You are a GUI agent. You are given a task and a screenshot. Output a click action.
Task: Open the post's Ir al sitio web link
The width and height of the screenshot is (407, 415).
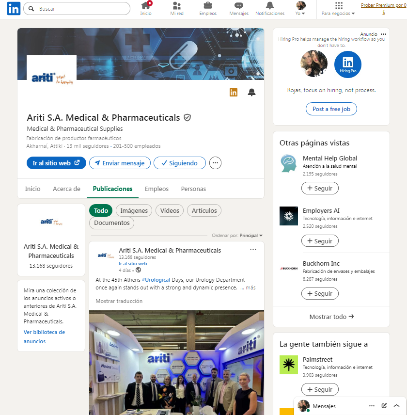click(132, 264)
